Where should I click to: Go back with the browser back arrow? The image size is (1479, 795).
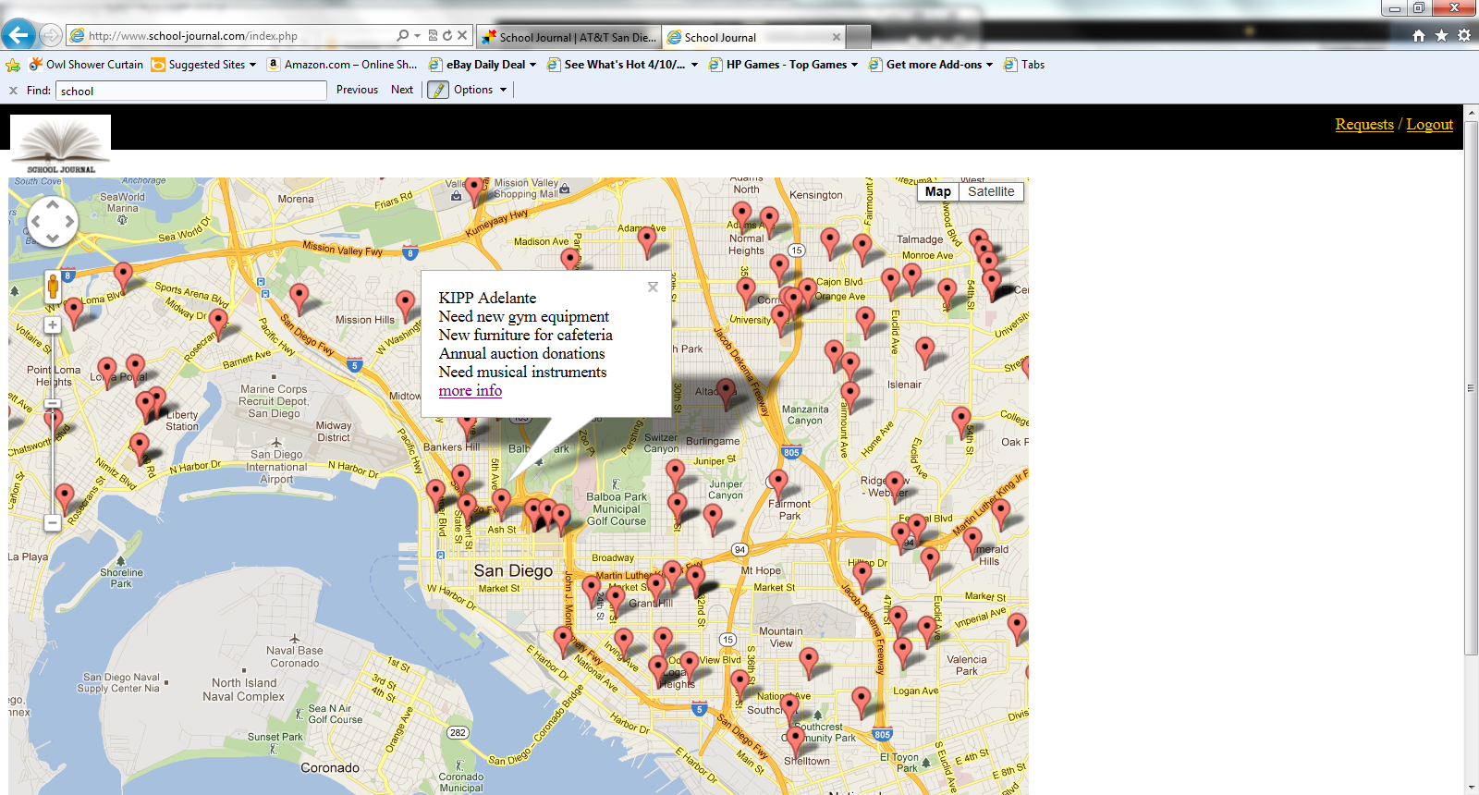(x=18, y=35)
